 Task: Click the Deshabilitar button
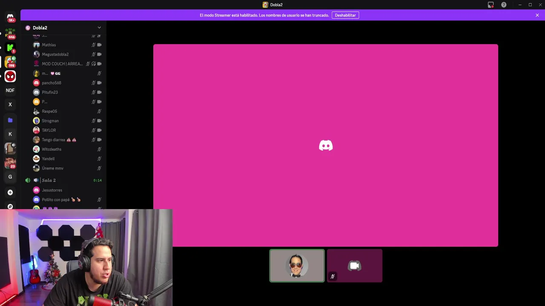[345, 15]
